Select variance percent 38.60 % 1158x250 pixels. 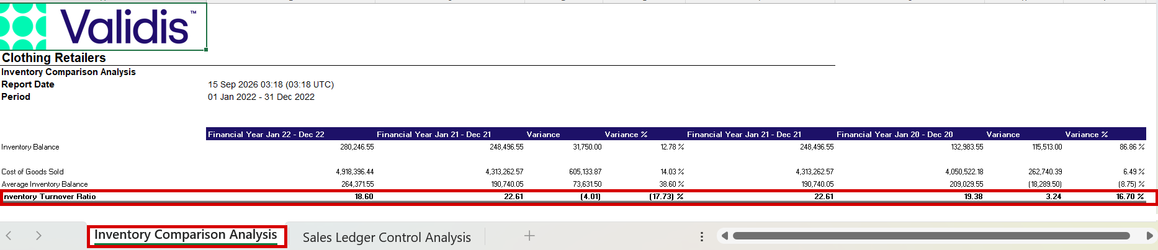coord(672,184)
